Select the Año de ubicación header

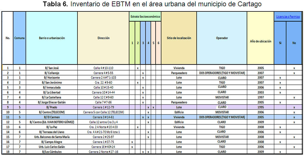[x=260, y=41]
